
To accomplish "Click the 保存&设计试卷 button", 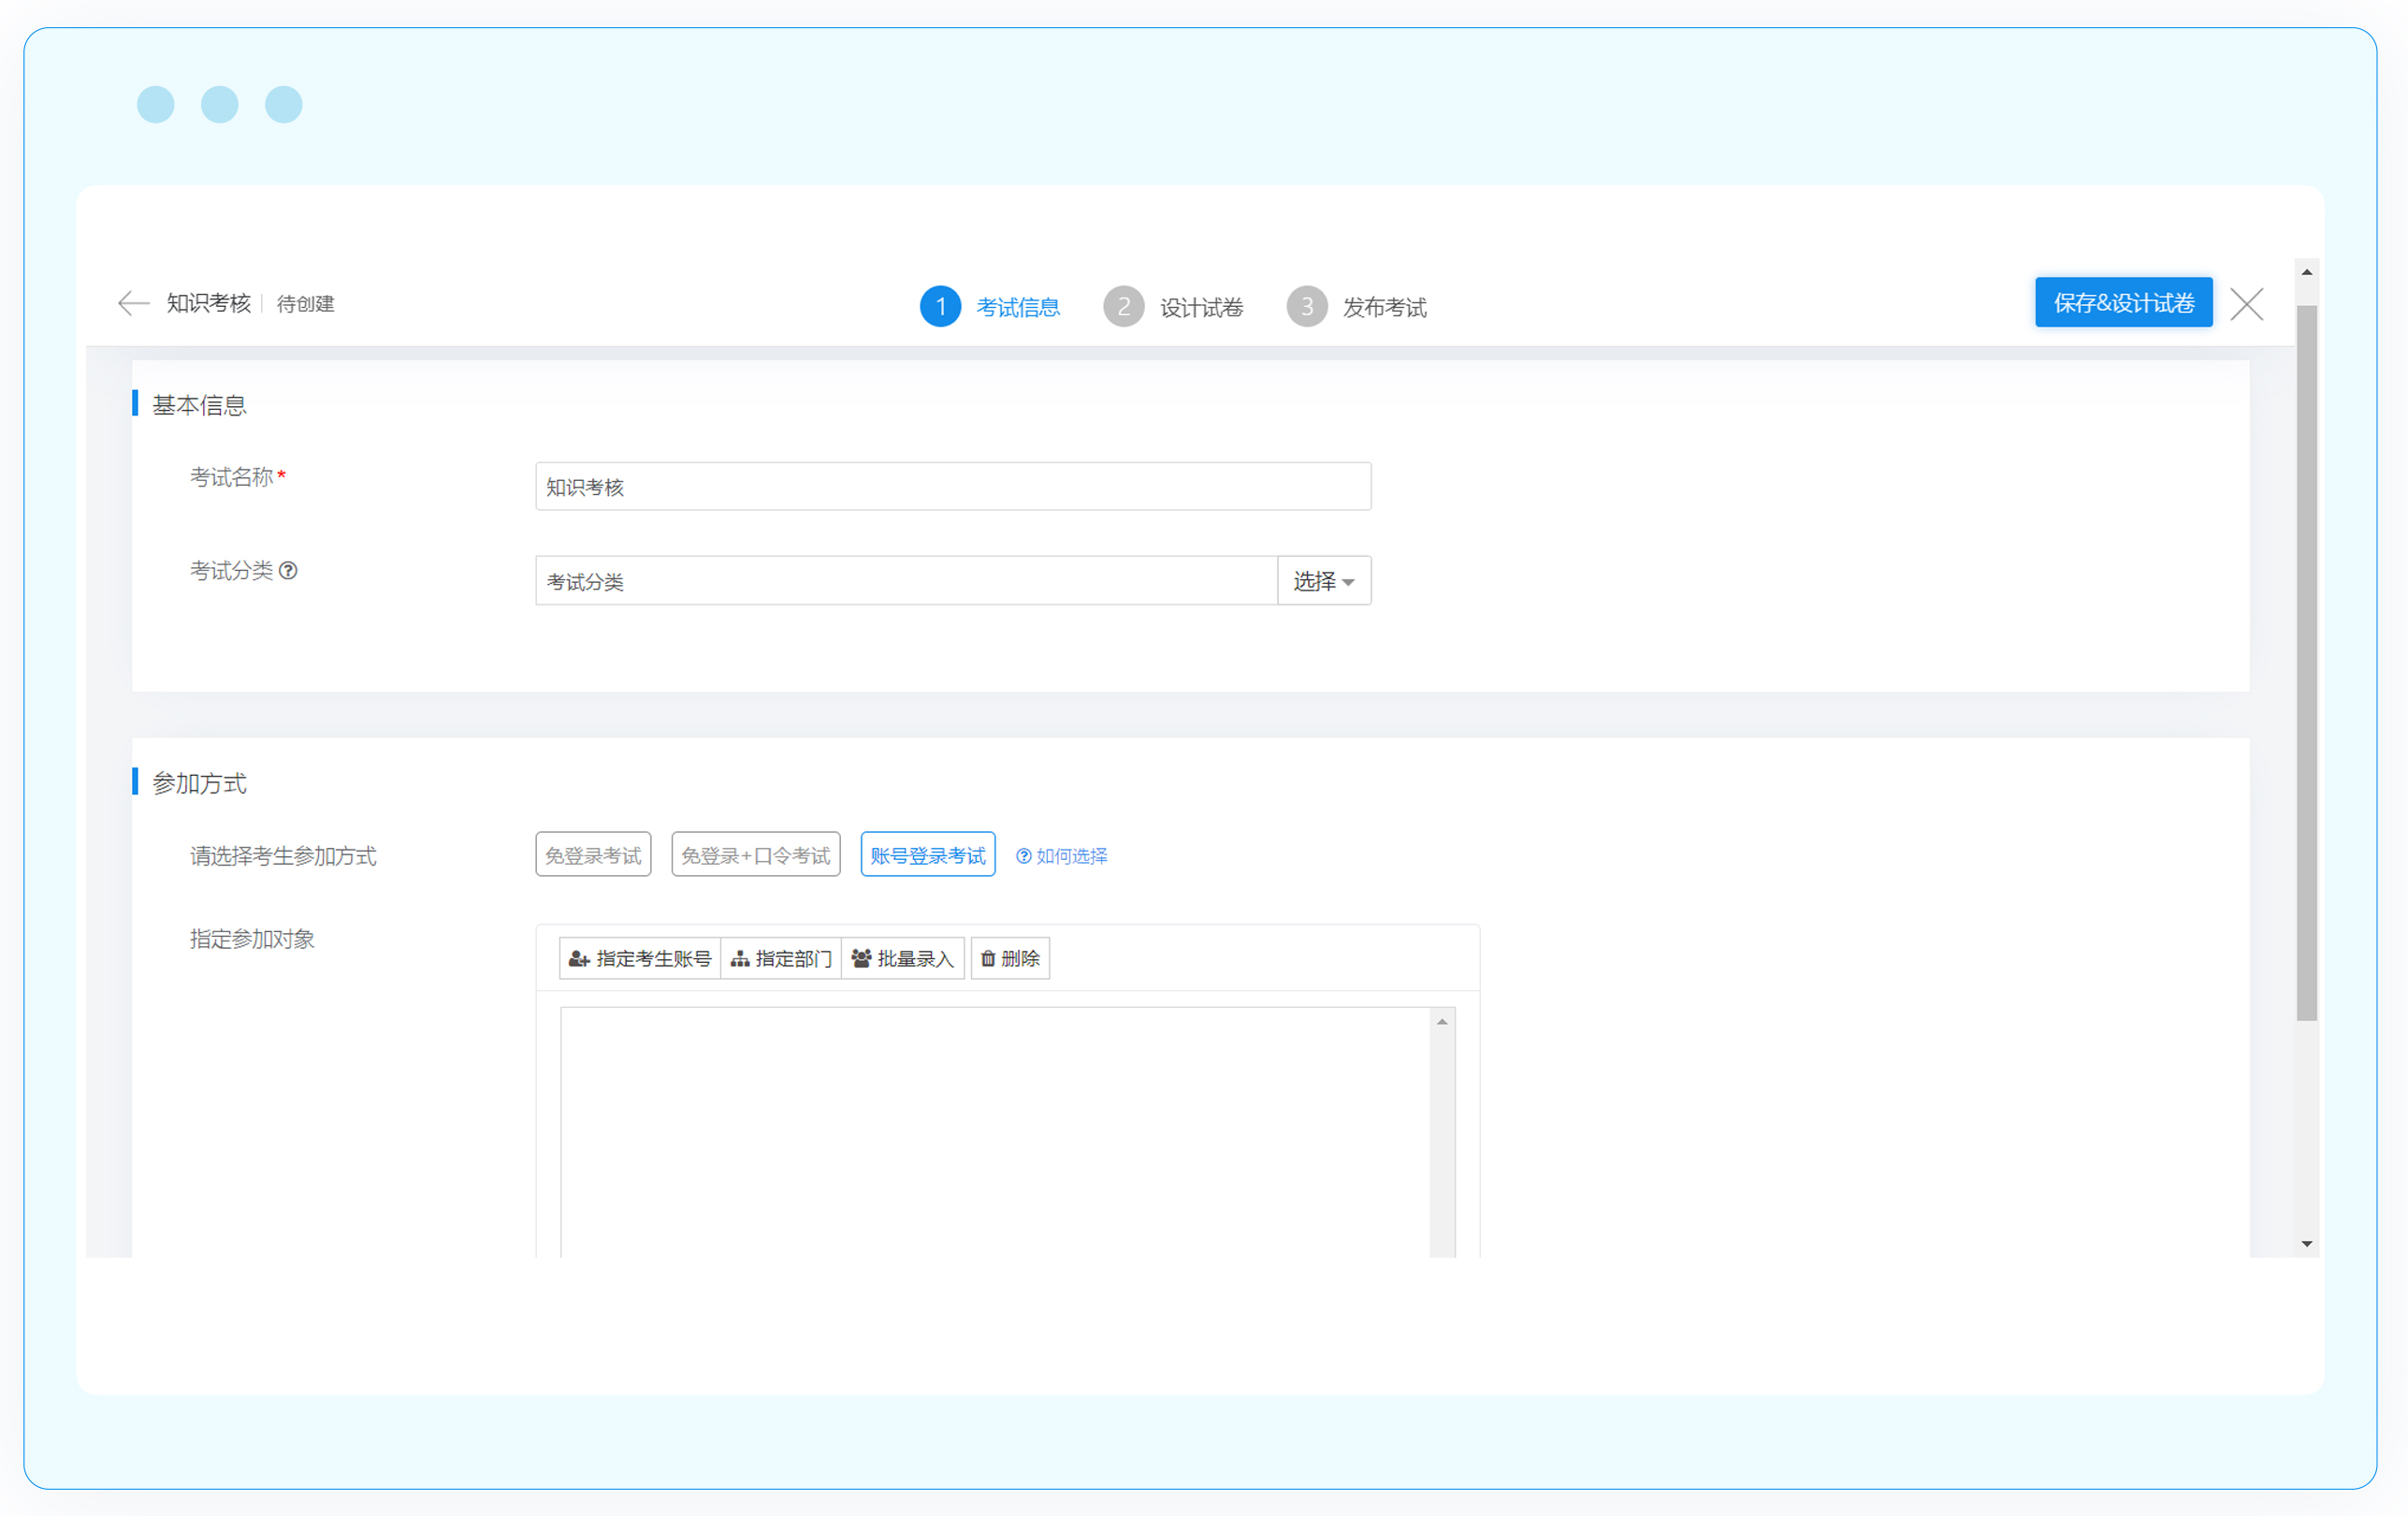I will [x=2123, y=303].
